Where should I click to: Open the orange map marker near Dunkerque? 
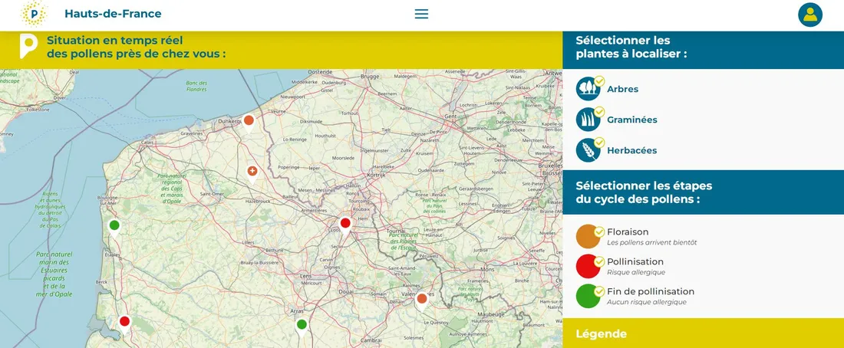tap(248, 122)
